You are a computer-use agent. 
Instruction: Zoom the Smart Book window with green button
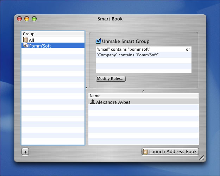[34, 19]
